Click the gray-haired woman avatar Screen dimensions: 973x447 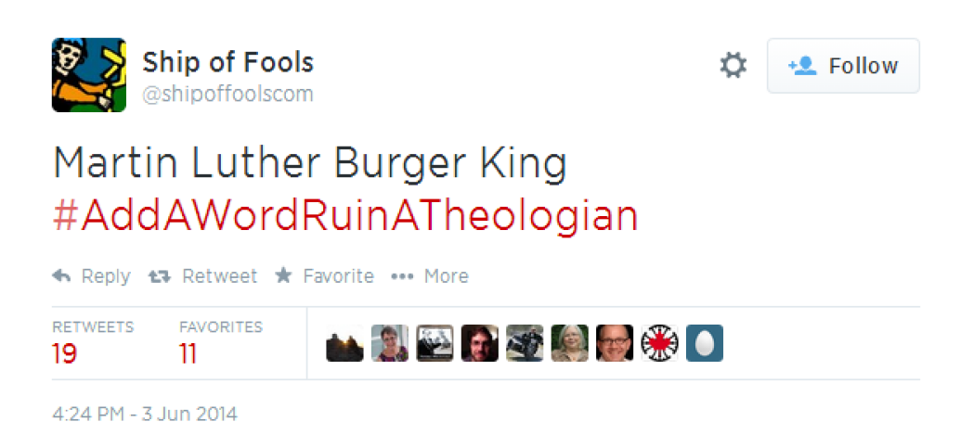click(x=570, y=343)
